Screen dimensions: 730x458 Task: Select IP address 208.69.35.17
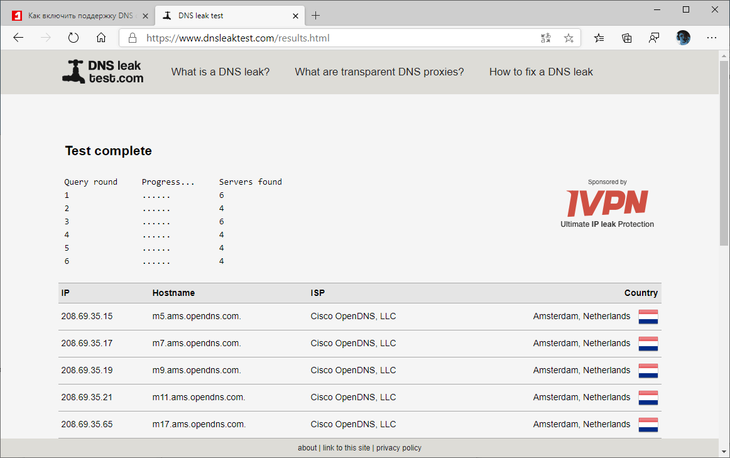pos(87,343)
